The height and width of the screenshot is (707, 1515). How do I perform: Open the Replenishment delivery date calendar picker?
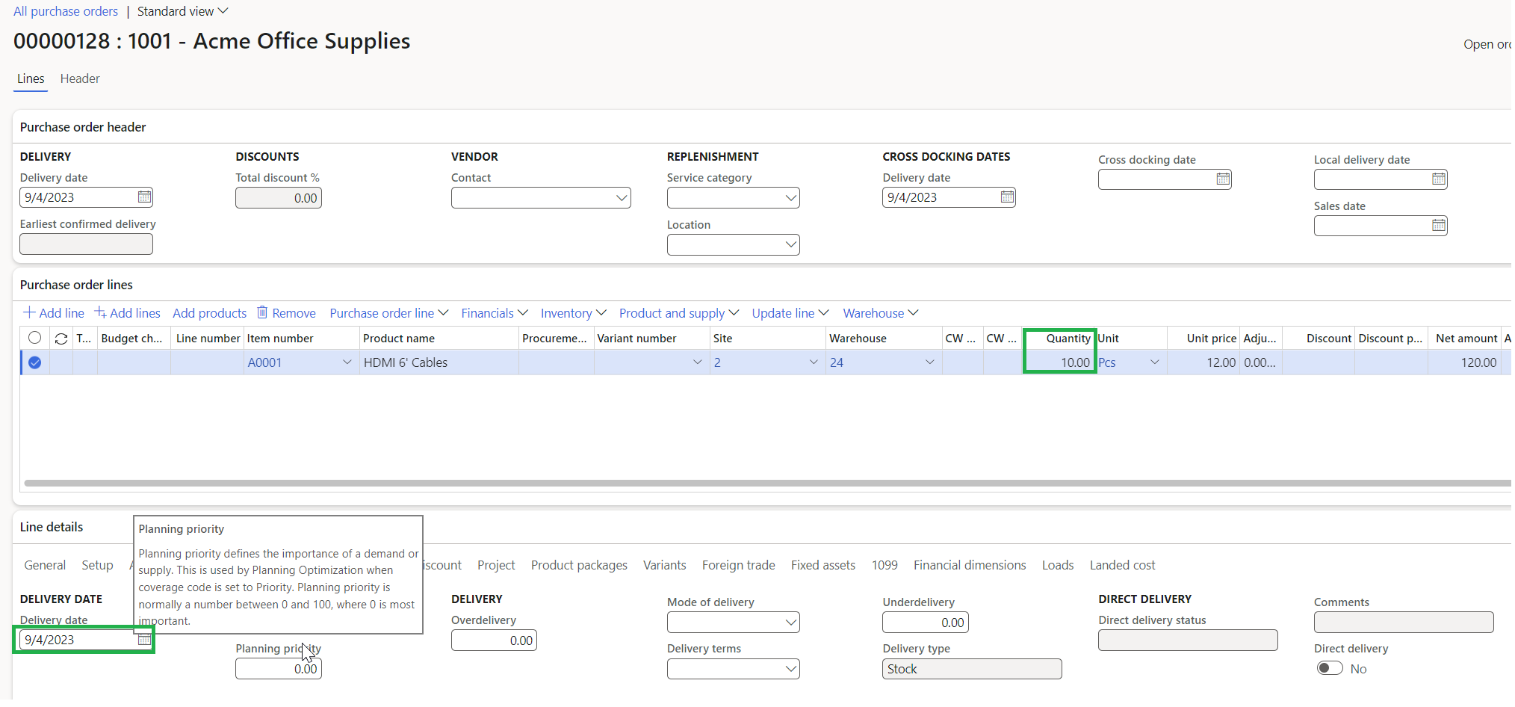pos(1006,197)
